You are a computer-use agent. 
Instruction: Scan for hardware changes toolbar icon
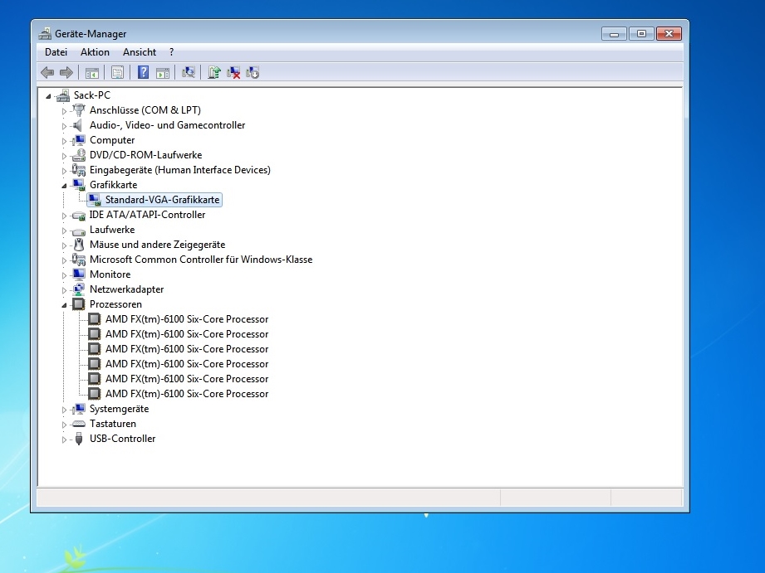pyautogui.click(x=189, y=73)
